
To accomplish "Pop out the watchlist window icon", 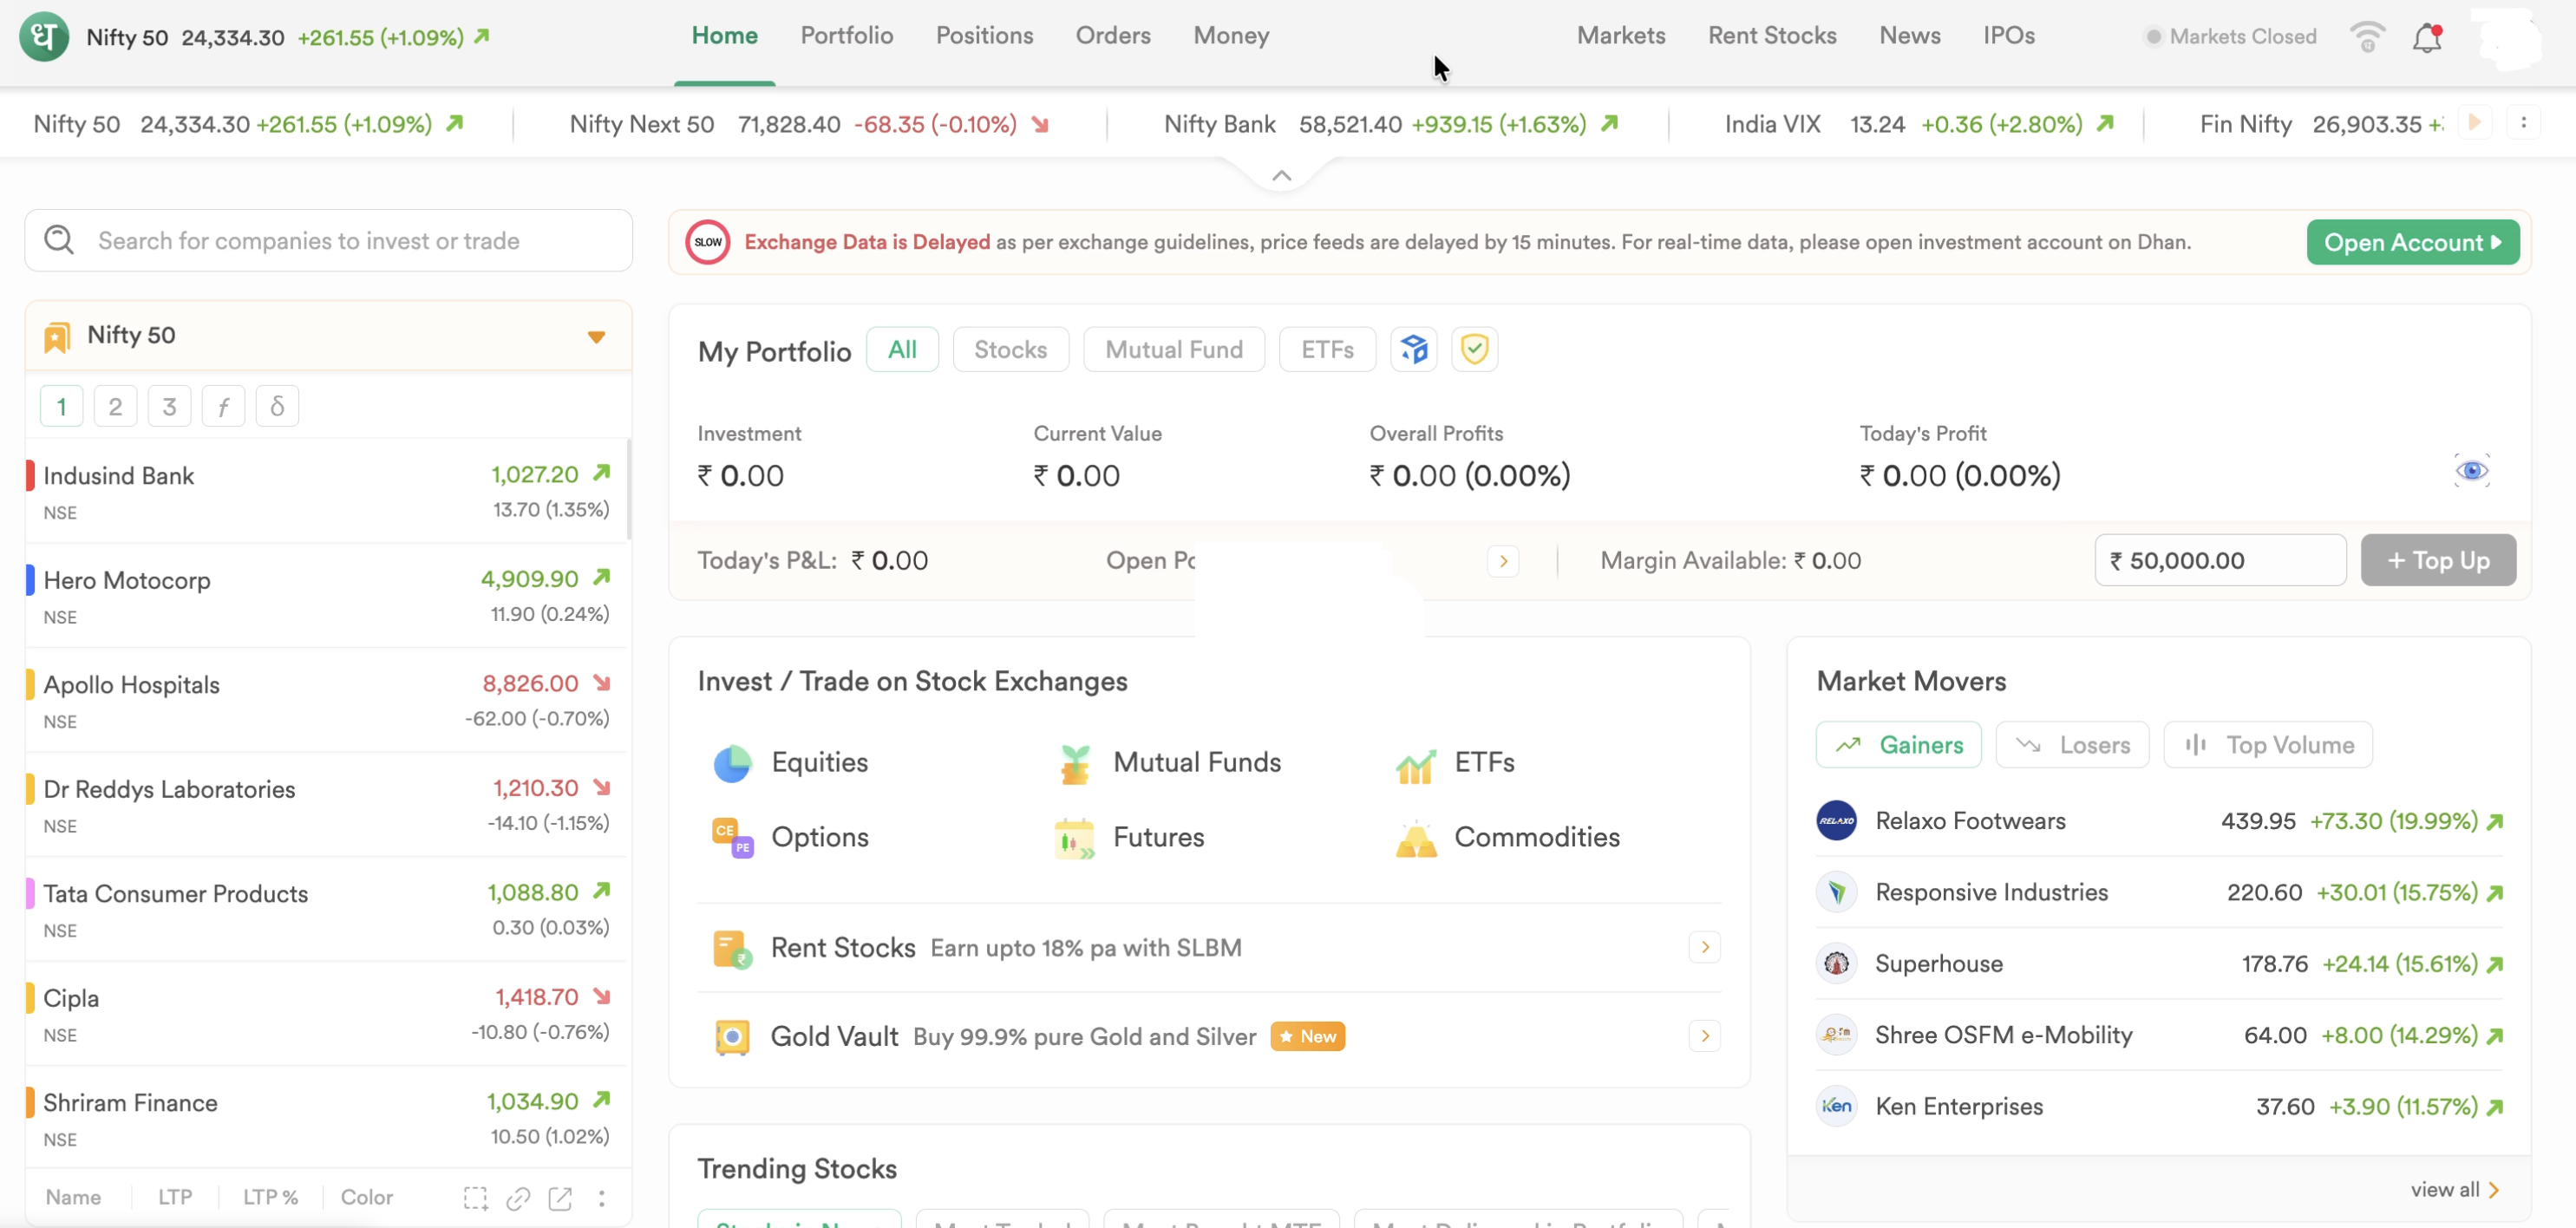I will (560, 1197).
